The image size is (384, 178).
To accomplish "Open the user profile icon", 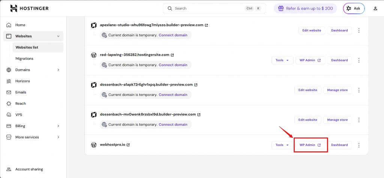I will 375,8.
